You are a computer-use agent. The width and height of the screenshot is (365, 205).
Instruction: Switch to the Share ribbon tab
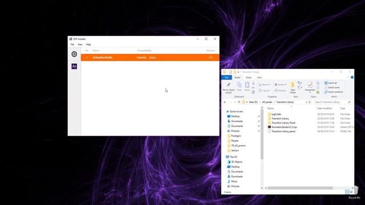[249, 77]
